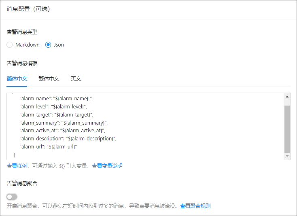Switch to the 英文 tab
The height and width of the screenshot is (216, 297).
76,78
